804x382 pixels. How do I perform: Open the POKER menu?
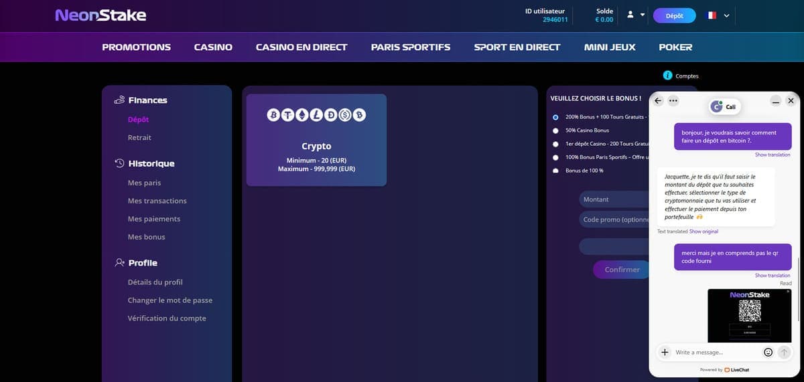[x=675, y=47]
